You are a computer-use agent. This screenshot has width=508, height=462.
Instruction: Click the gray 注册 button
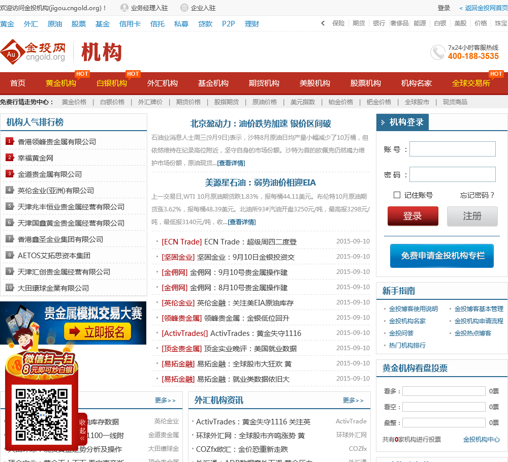[x=472, y=216]
